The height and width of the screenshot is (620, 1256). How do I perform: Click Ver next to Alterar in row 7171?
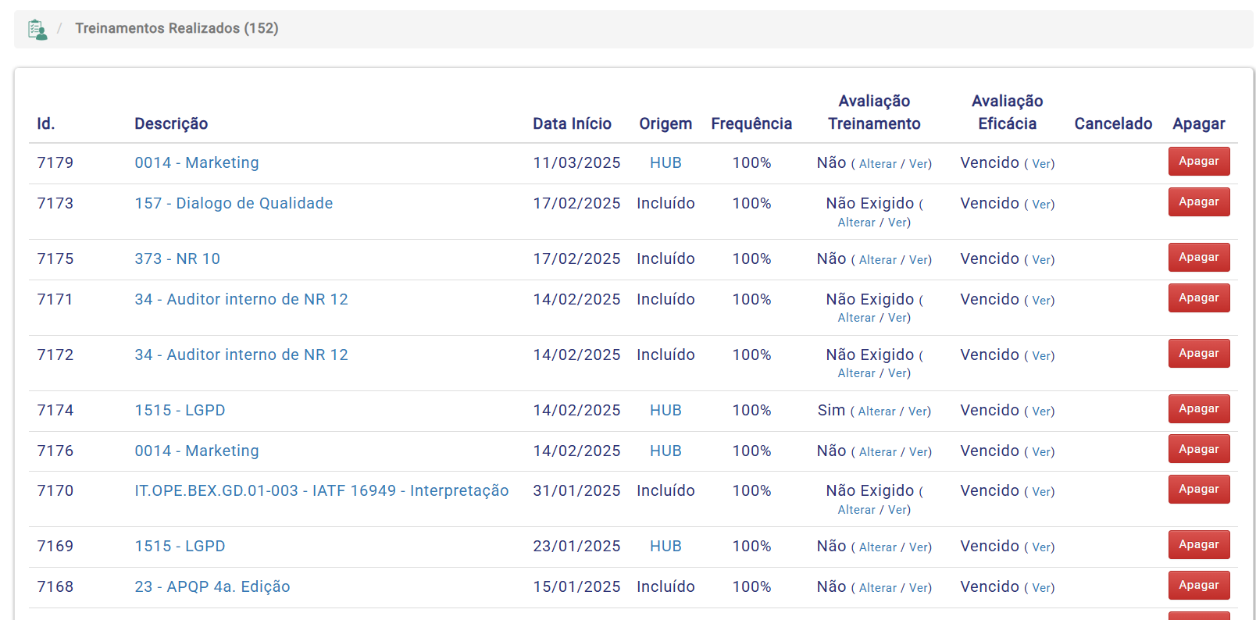897,318
